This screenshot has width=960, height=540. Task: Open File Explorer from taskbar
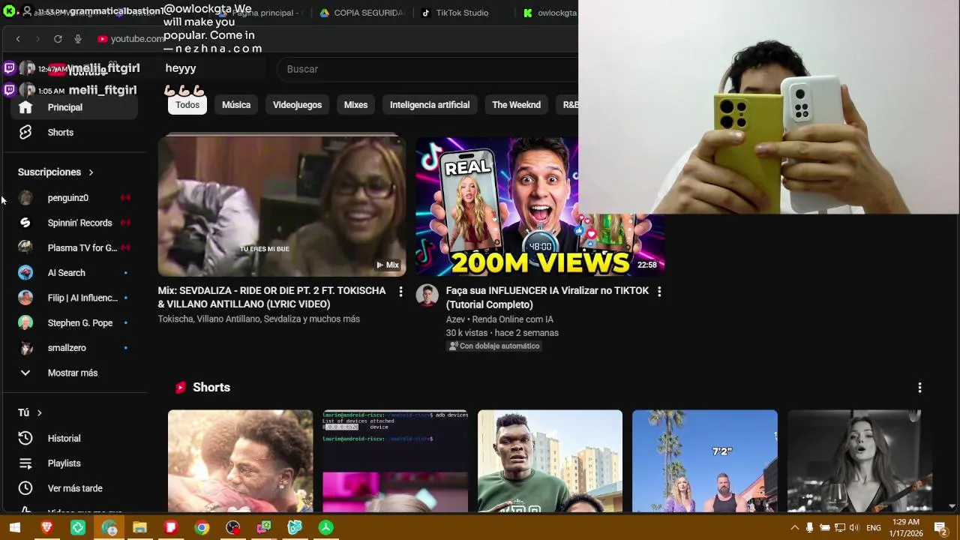(139, 528)
